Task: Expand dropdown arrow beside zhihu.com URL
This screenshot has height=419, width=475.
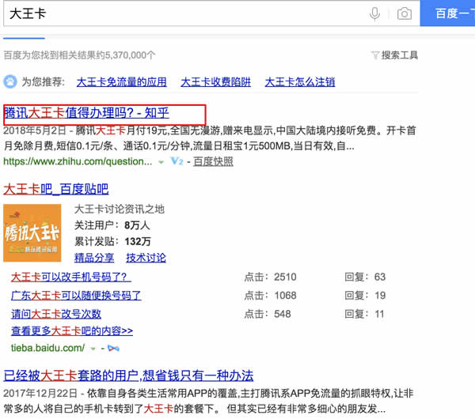Action: click(x=161, y=161)
